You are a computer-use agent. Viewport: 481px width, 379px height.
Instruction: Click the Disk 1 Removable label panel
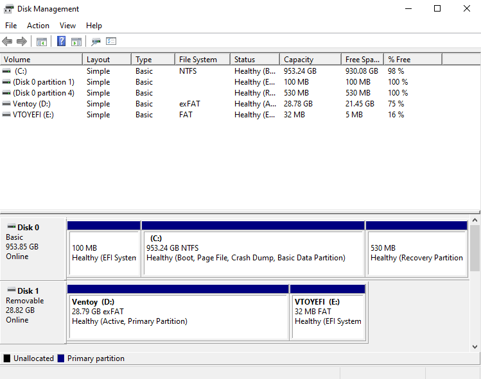point(33,311)
